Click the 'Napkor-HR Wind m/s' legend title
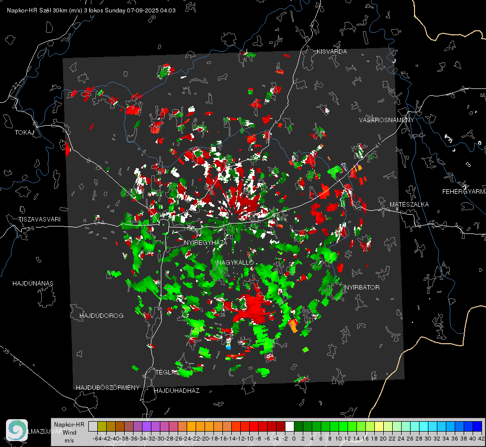Viewport: 486px width, 447px height. (69, 433)
